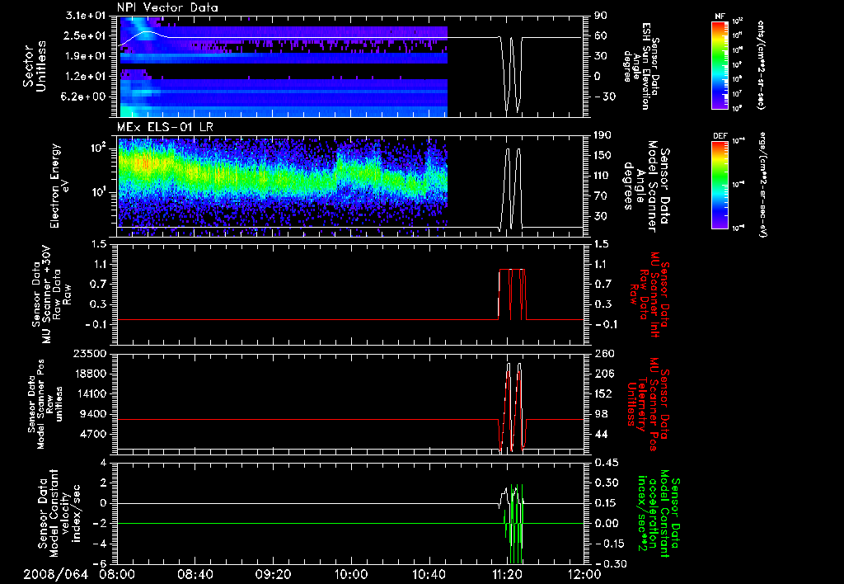The image size is (844, 584).
Task: Select the 'NPI Vector Data' panel title
Action: tap(167, 7)
